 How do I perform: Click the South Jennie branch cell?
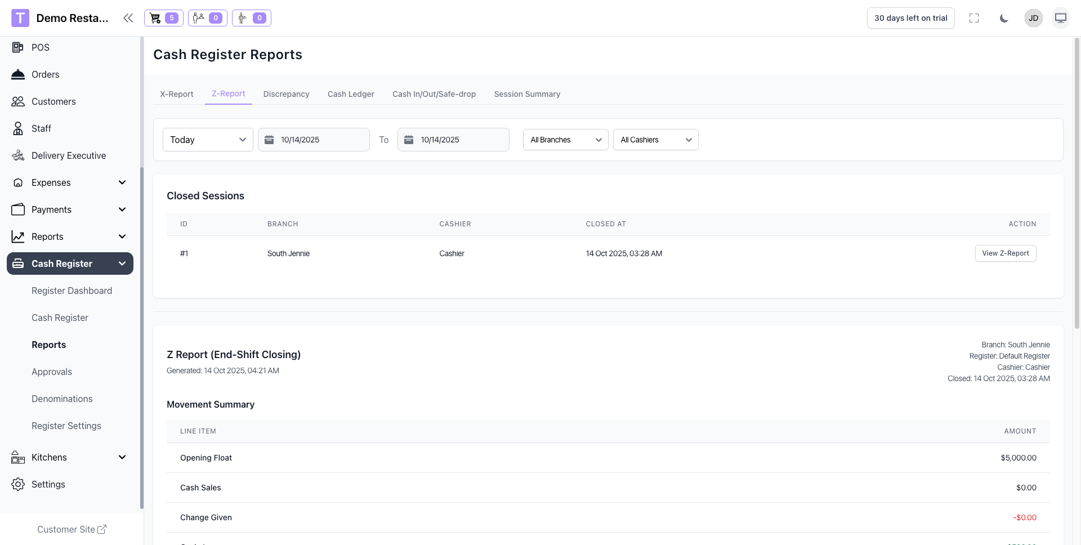click(x=288, y=253)
